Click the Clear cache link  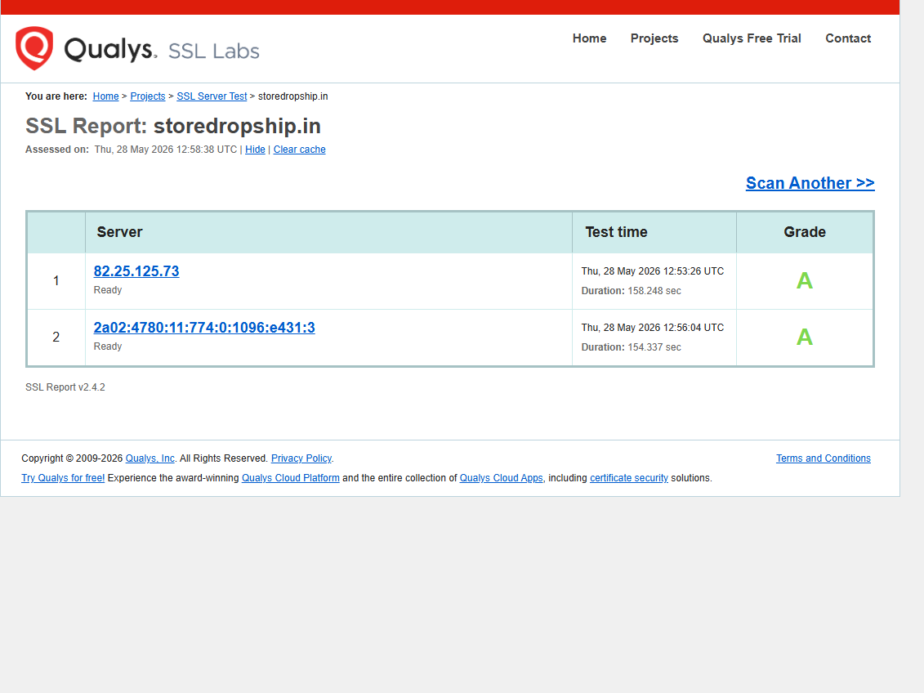click(299, 150)
